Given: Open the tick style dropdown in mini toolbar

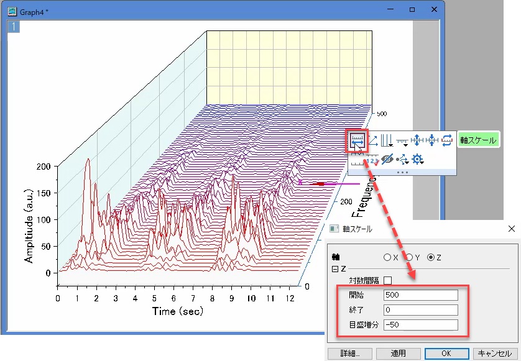Looking at the screenshot, I should (402, 142).
